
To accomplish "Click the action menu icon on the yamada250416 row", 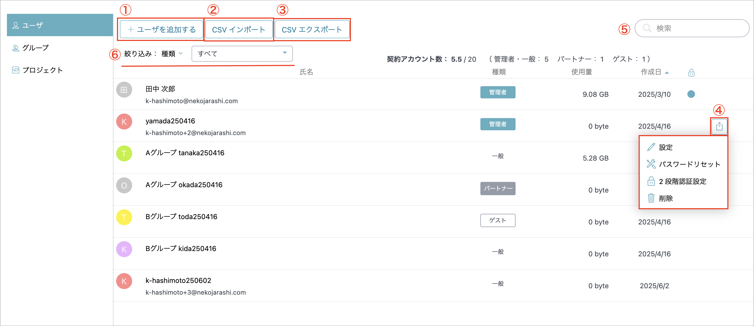I will 719,127.
